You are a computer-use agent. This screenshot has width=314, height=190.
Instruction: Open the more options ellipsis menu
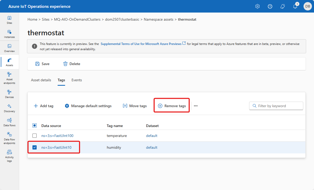[196, 106]
